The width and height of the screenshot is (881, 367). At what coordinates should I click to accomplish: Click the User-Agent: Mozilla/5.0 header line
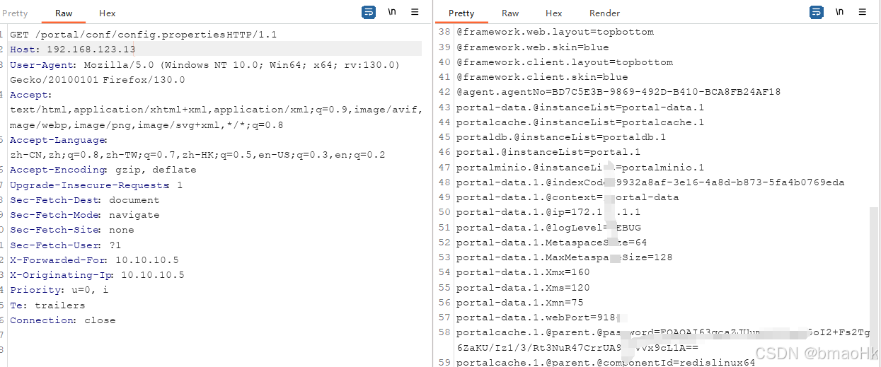205,65
